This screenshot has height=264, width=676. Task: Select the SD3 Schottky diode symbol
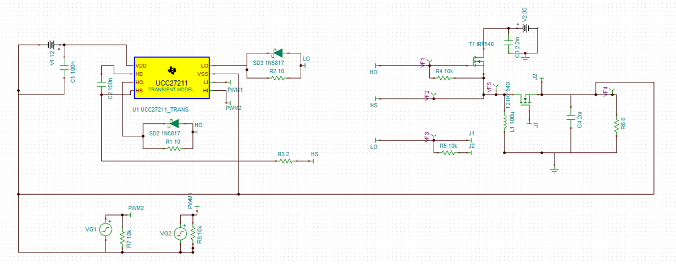click(277, 53)
